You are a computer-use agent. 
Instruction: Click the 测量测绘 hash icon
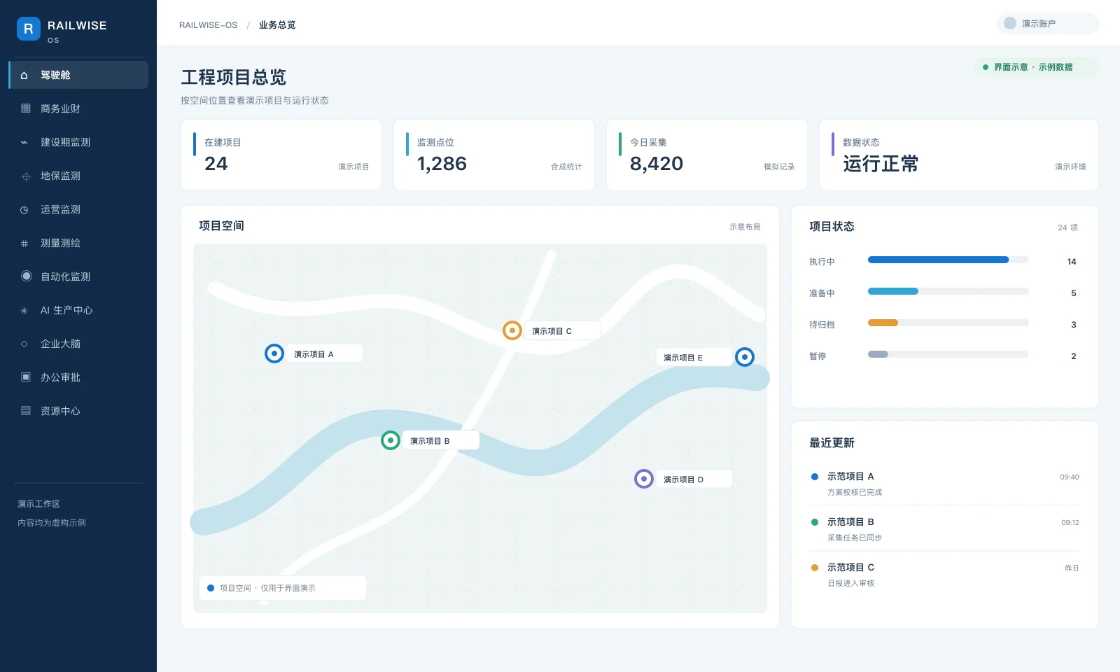(x=24, y=244)
